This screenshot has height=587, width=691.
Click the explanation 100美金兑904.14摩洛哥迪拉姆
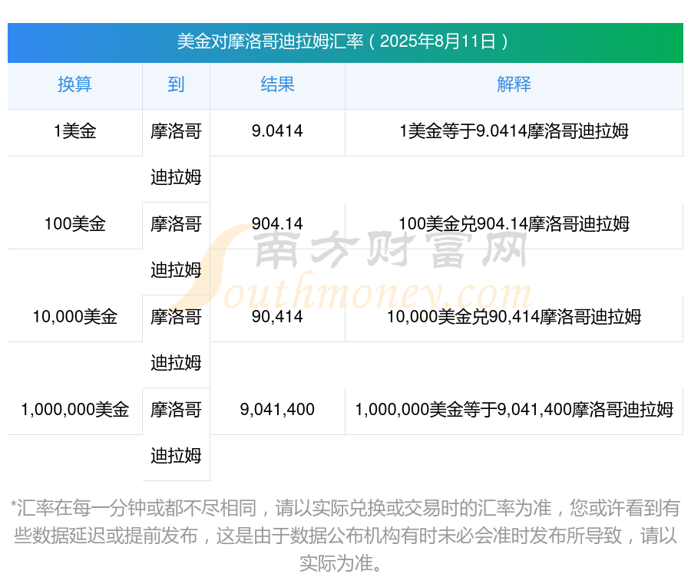pyautogui.click(x=514, y=224)
